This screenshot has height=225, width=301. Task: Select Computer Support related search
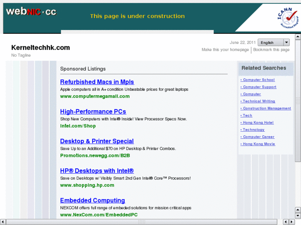pos(258,87)
